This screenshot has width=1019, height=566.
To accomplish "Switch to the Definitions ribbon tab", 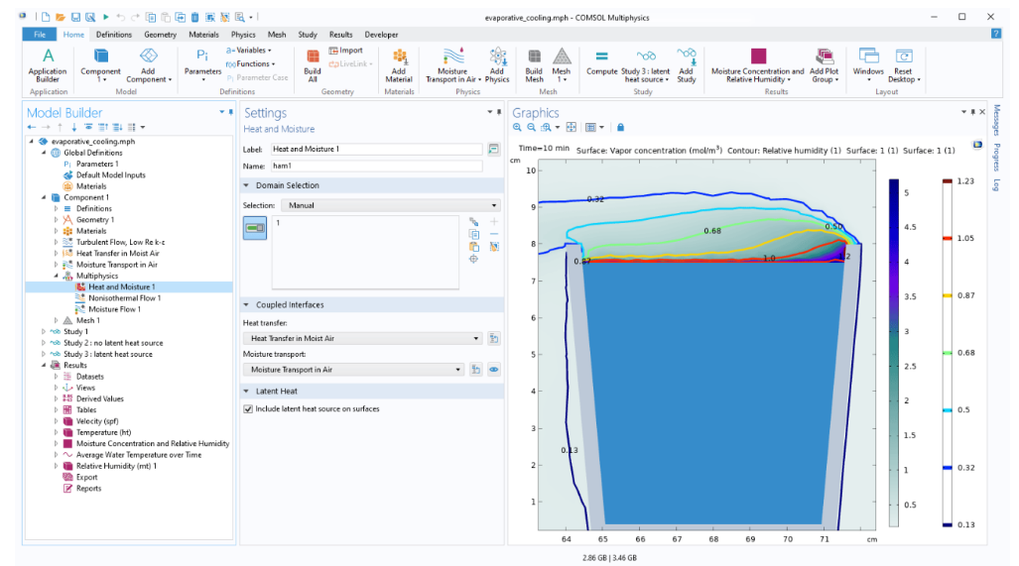I will (114, 35).
